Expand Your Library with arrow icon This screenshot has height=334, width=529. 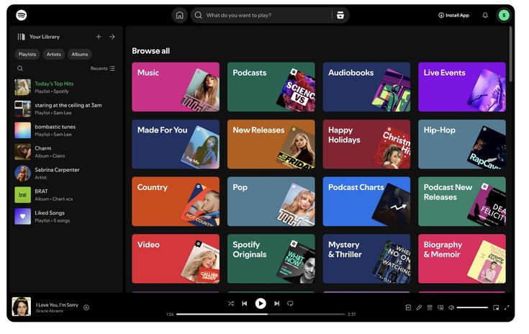pyautogui.click(x=112, y=37)
